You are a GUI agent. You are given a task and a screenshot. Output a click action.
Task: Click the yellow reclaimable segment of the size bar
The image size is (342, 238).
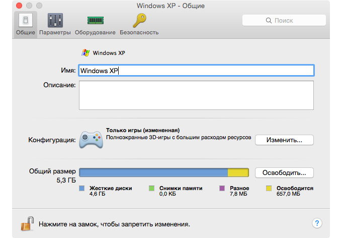(238, 172)
